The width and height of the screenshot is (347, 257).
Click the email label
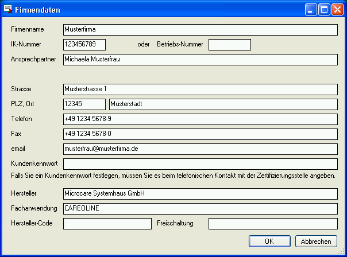pyautogui.click(x=18, y=149)
